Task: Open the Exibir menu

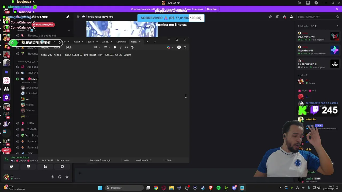Action: [69, 47]
